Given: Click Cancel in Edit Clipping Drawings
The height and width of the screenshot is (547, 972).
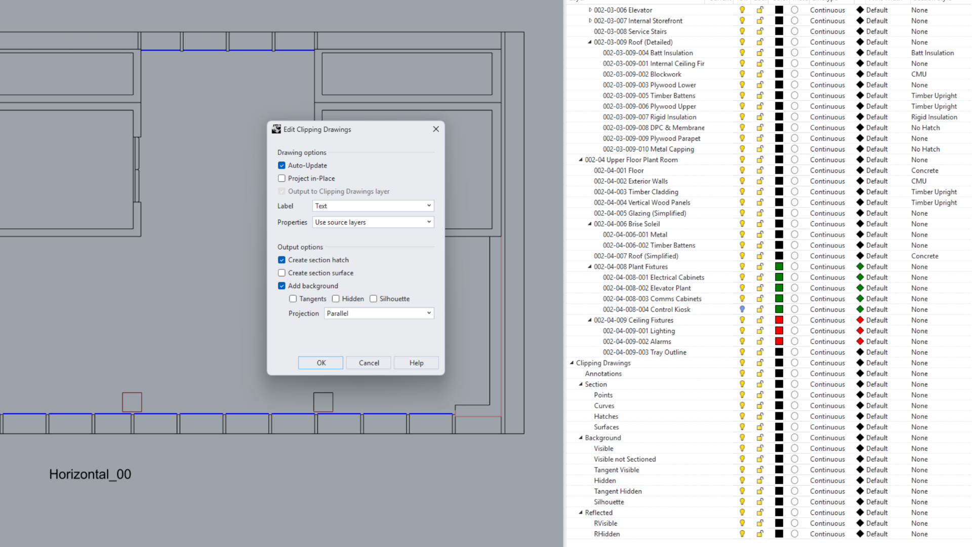Looking at the screenshot, I should pos(369,363).
